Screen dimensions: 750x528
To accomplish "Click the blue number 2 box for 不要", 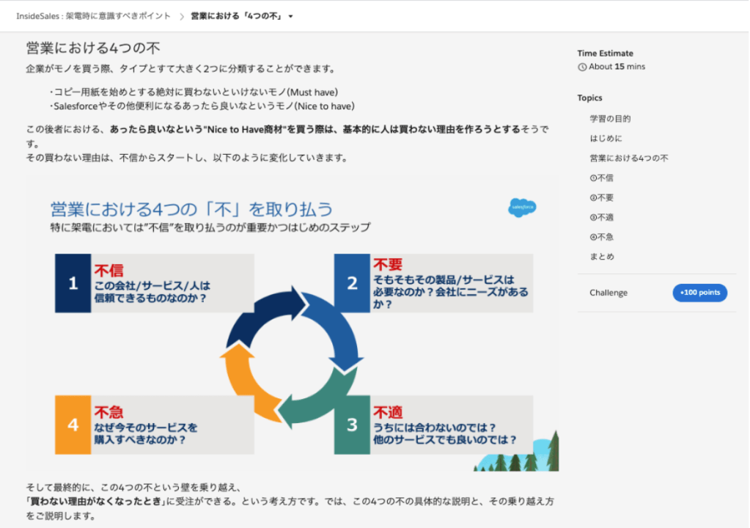I will click(352, 283).
